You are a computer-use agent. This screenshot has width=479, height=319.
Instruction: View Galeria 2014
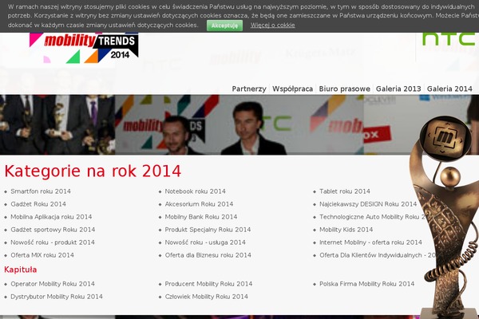[x=449, y=89]
